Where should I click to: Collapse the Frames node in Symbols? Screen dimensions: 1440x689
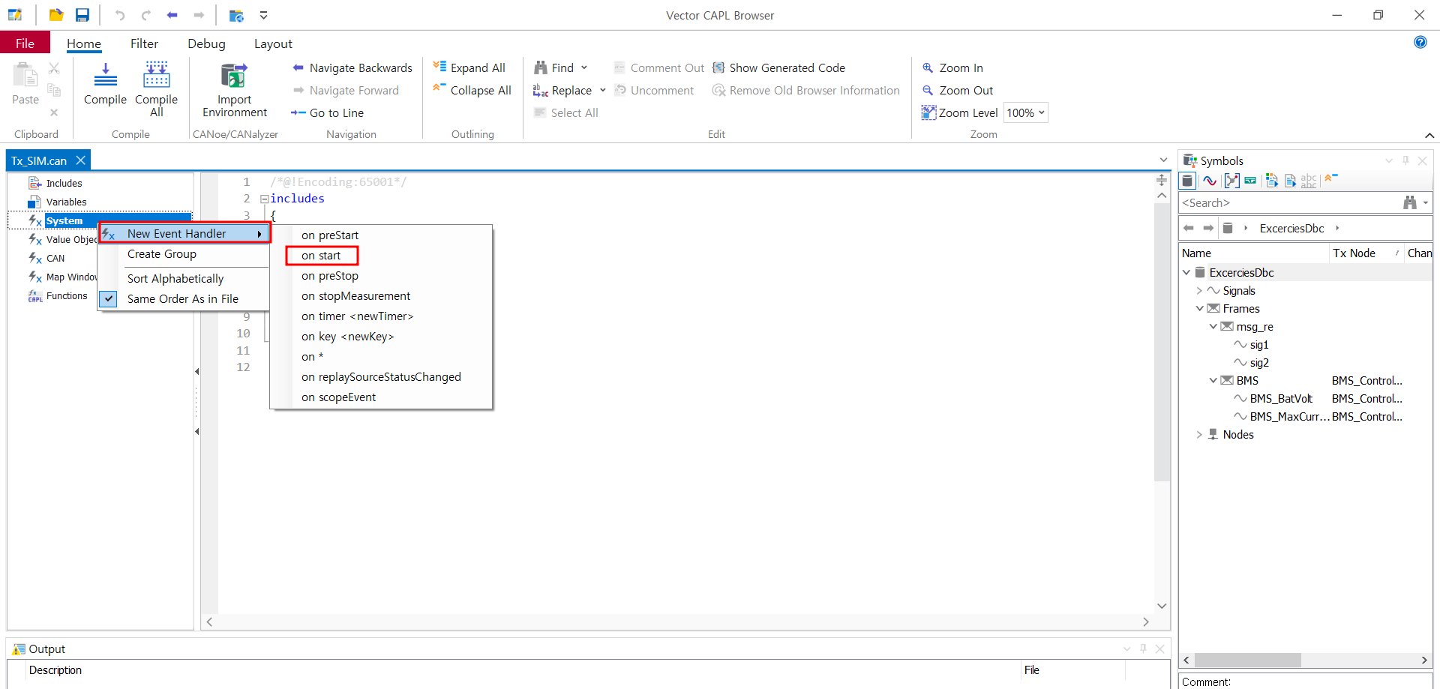pos(1200,308)
